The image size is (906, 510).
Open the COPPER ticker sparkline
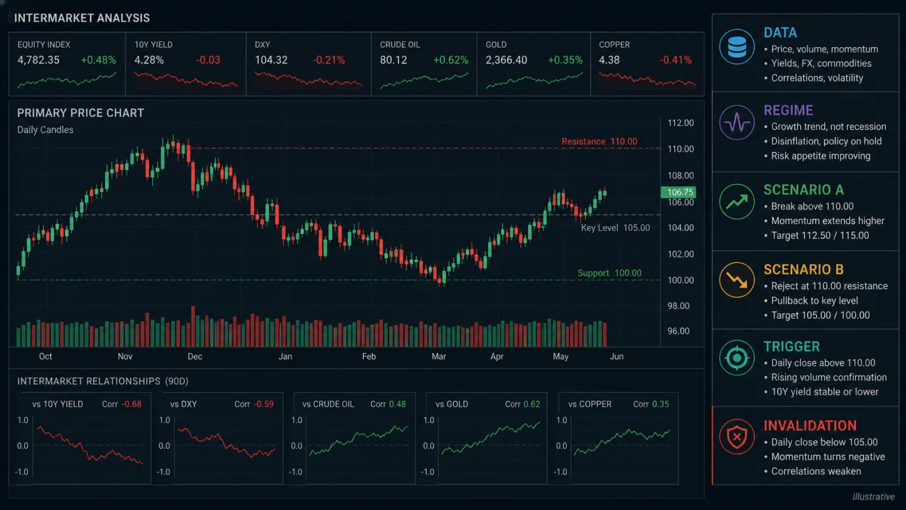[x=647, y=79]
